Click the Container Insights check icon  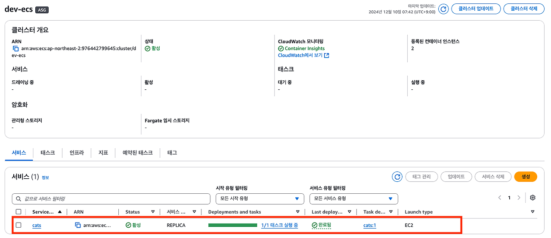tap(281, 49)
